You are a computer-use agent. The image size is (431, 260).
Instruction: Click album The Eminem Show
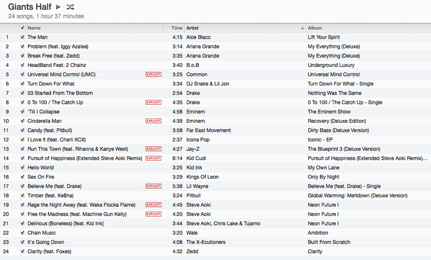[x=329, y=112]
